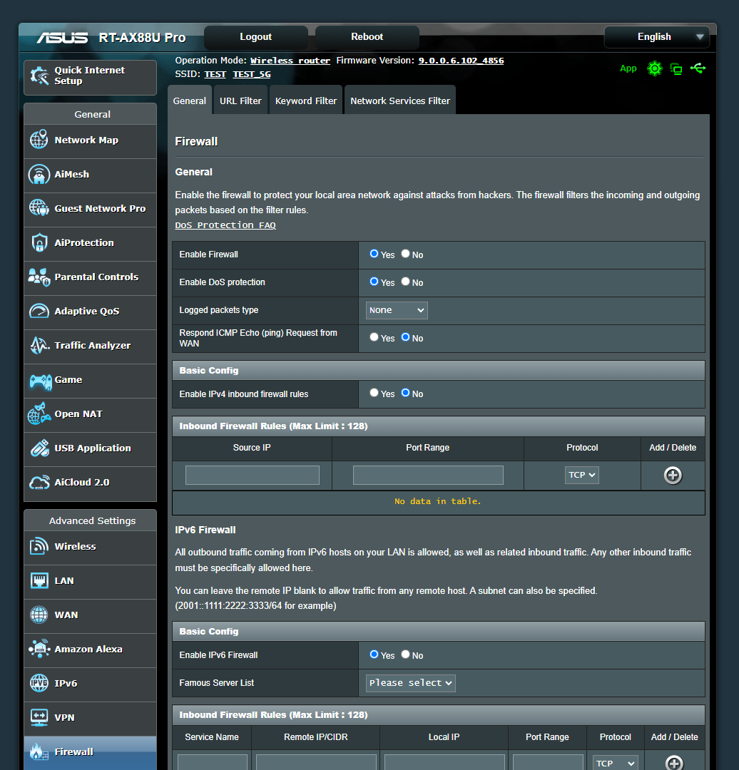Switch to Network Services Filter tab
This screenshot has width=739, height=770.
pyautogui.click(x=399, y=101)
